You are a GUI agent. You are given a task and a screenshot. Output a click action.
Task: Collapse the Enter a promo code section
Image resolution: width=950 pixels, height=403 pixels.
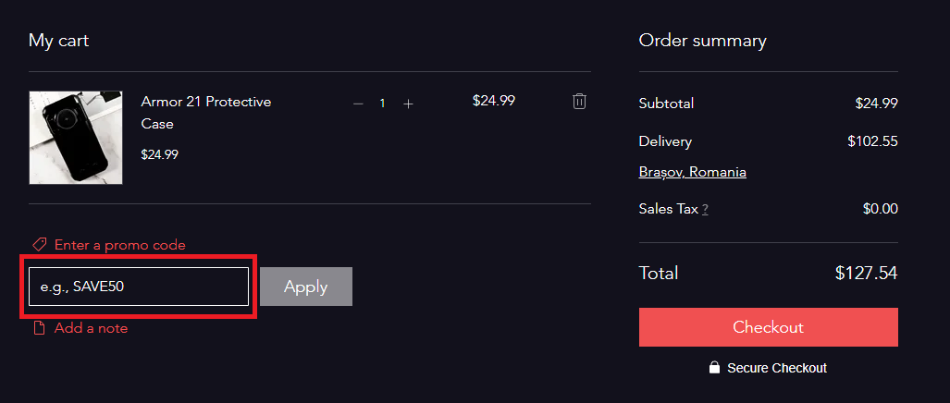(x=119, y=245)
